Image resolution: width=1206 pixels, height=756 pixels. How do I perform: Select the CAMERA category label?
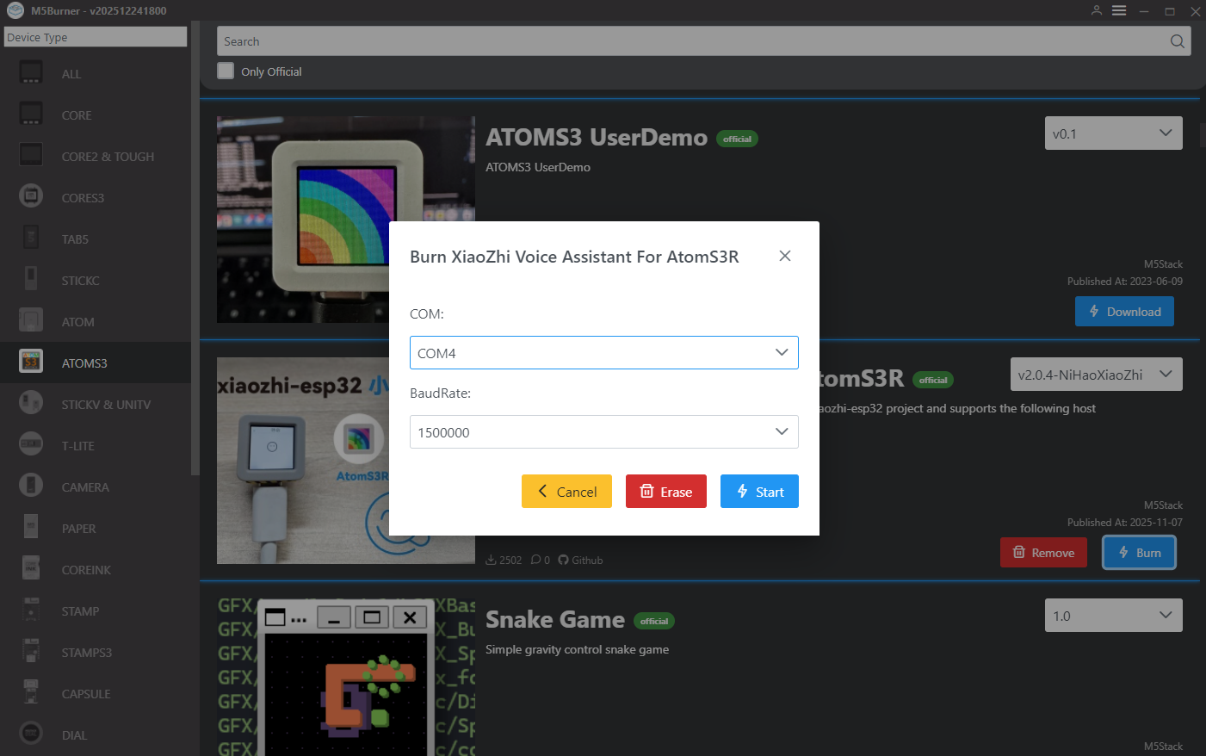click(x=85, y=487)
